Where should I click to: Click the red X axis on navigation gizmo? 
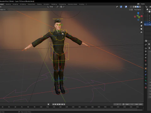[142, 16]
